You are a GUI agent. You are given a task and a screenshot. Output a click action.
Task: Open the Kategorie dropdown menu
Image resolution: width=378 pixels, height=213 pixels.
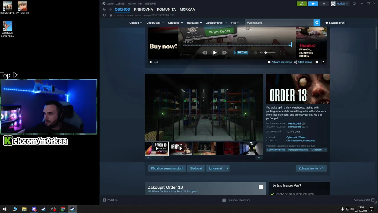click(x=175, y=23)
